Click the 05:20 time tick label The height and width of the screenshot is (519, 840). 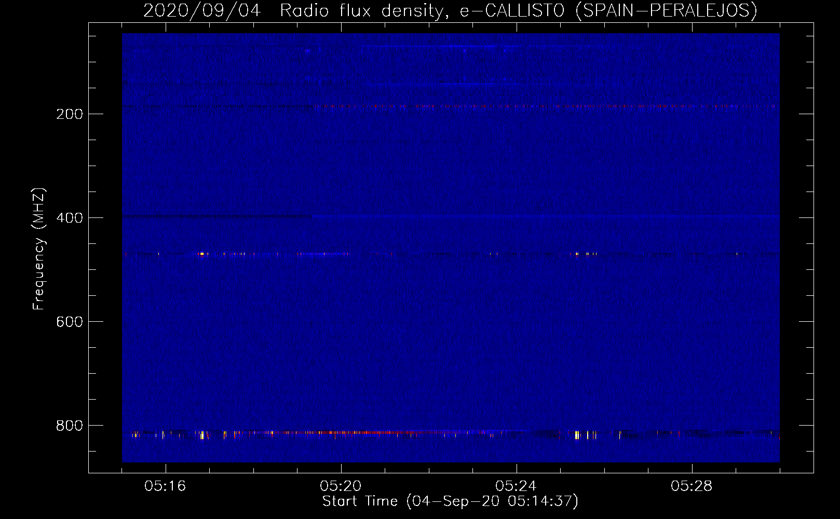click(x=341, y=486)
